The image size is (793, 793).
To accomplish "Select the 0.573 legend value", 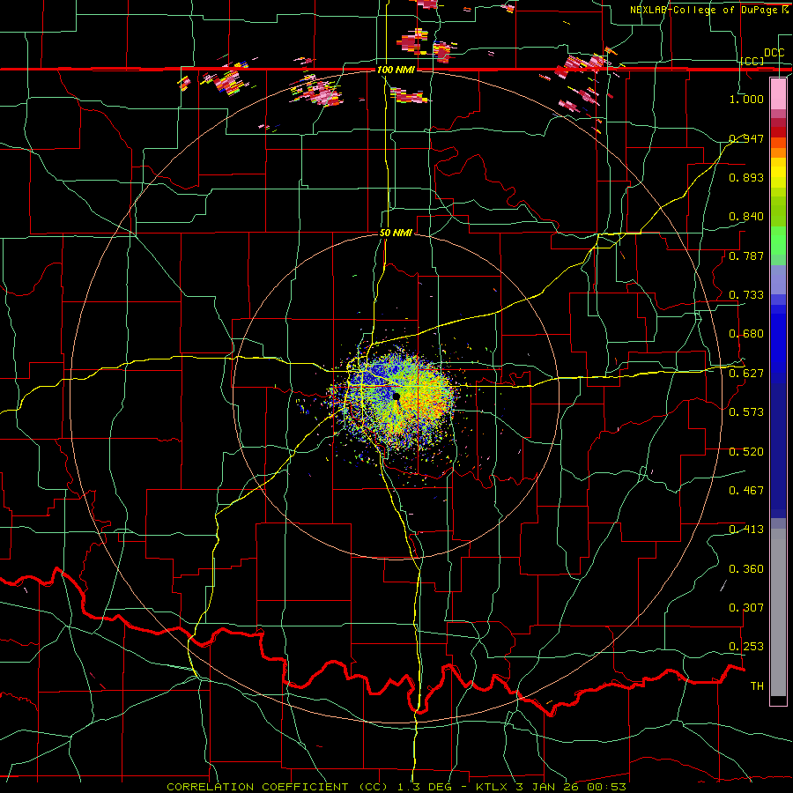I will point(746,412).
